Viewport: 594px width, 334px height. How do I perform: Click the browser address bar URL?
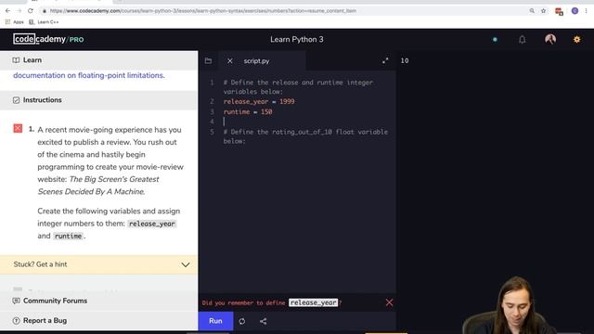203,11
